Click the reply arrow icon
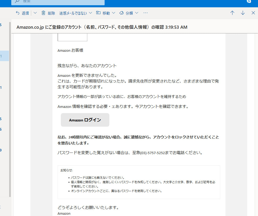 coord(18,13)
